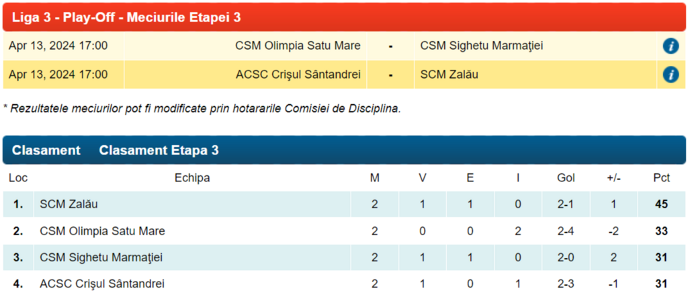Select the Clasament Etapa 3 tab
This screenshot has height=305, width=688.
pos(159,150)
